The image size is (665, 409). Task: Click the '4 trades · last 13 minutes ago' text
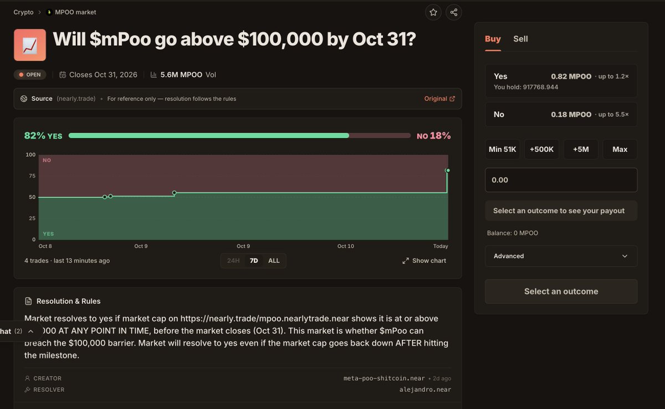coord(67,261)
